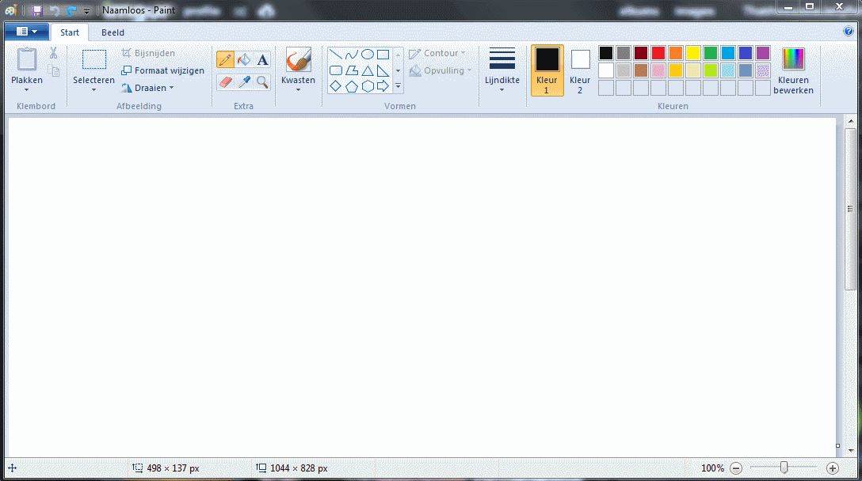Open Kleuren bewerken color editor
The height and width of the screenshot is (481, 862).
(792, 70)
